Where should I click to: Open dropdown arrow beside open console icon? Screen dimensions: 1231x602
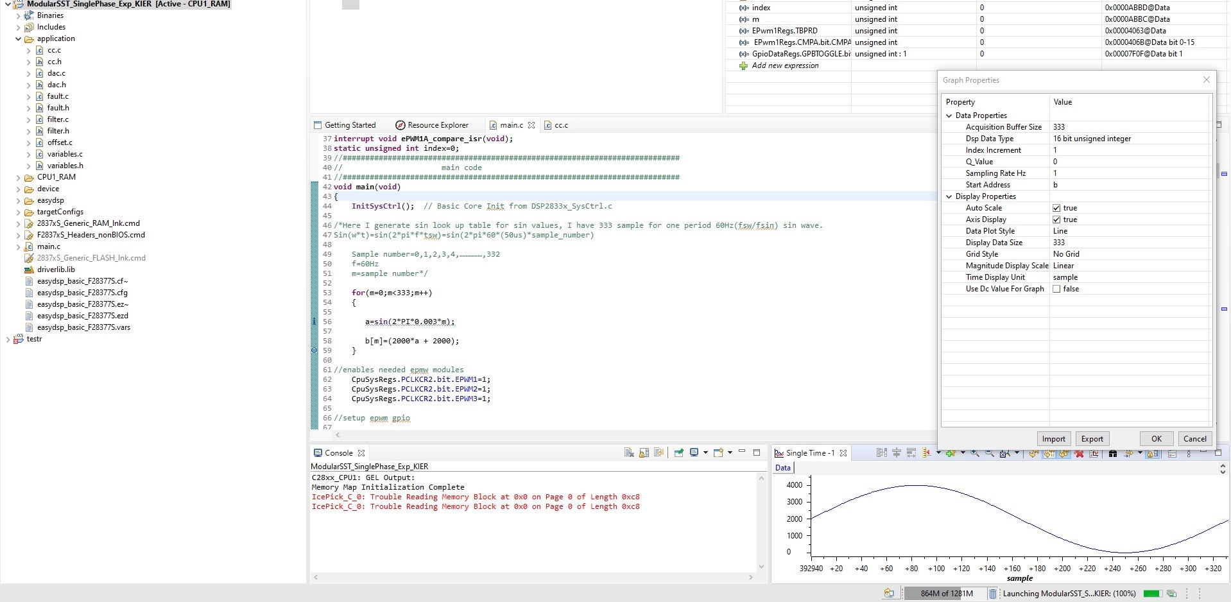[x=730, y=452]
